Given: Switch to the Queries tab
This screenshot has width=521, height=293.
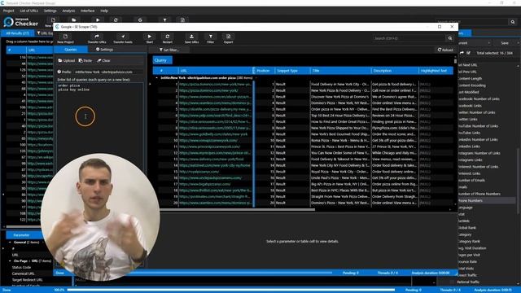Looking at the screenshot, I should coord(71,49).
